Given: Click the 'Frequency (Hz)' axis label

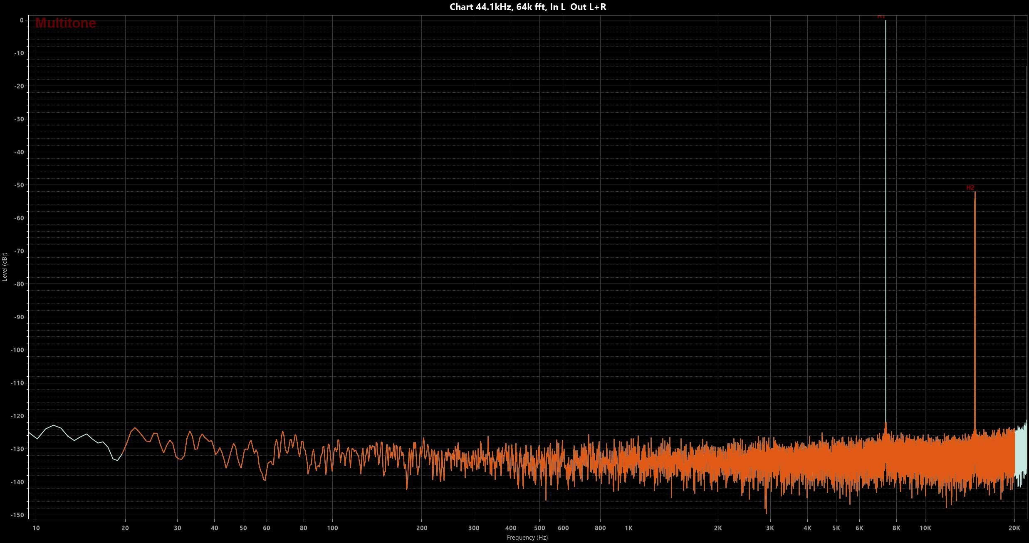Looking at the screenshot, I should (527, 538).
